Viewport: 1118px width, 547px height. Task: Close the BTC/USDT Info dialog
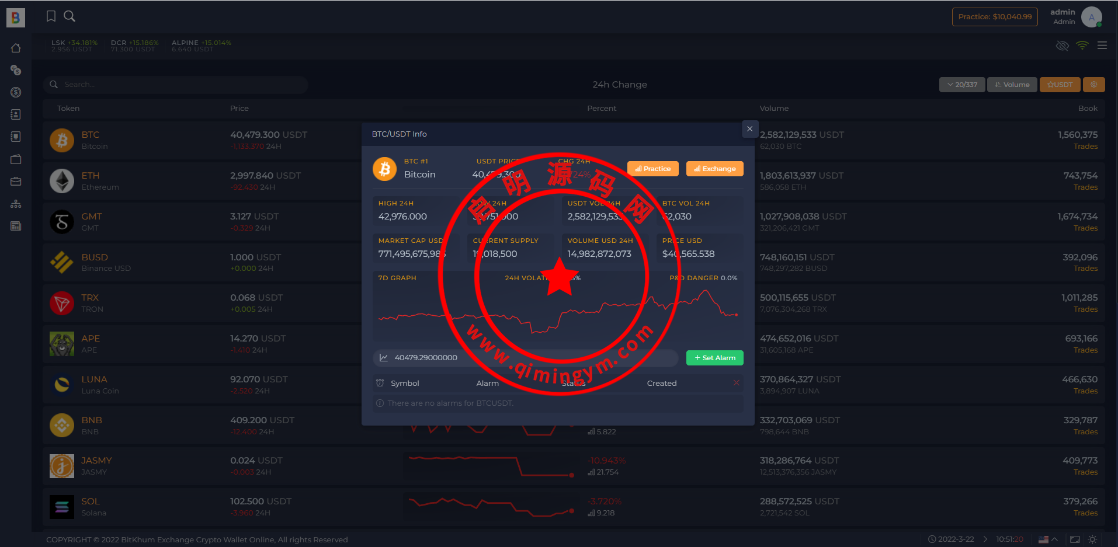coord(749,129)
